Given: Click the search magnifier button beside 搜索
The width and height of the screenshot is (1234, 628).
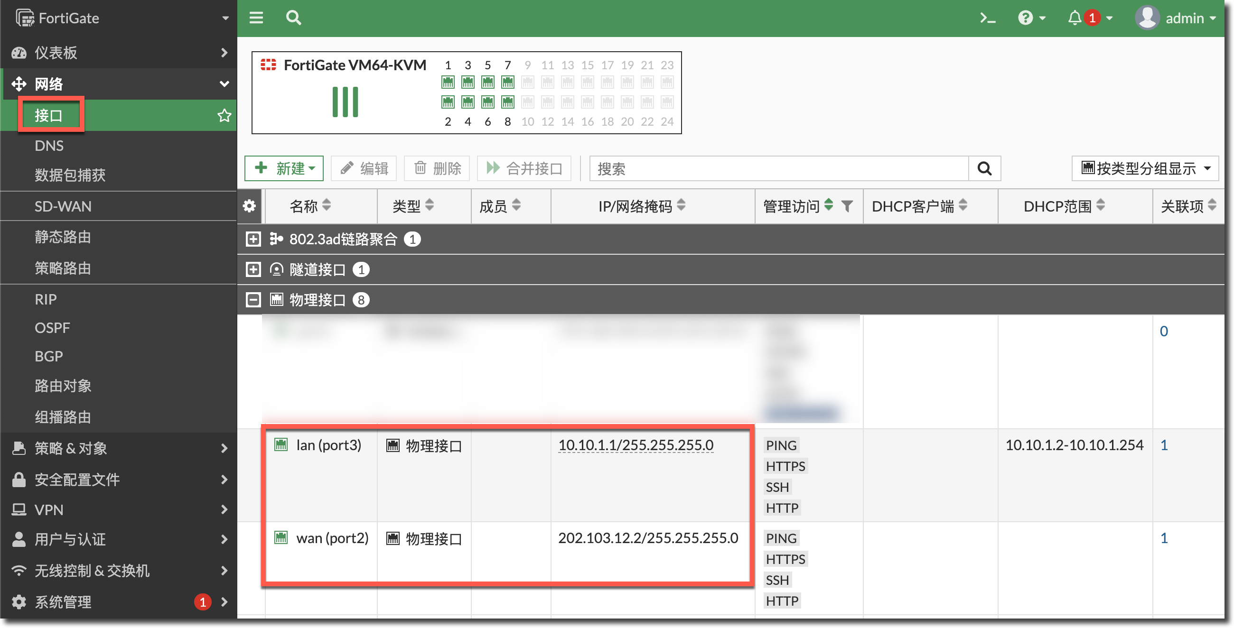Looking at the screenshot, I should tap(984, 168).
